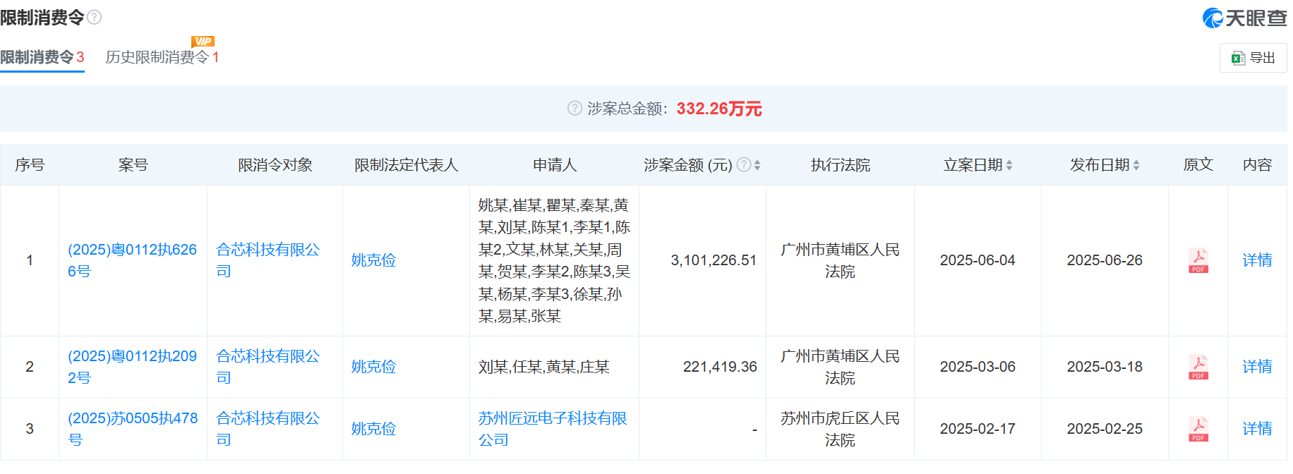
Task: Open 姚克俭 link in row 1
Action: tap(373, 260)
